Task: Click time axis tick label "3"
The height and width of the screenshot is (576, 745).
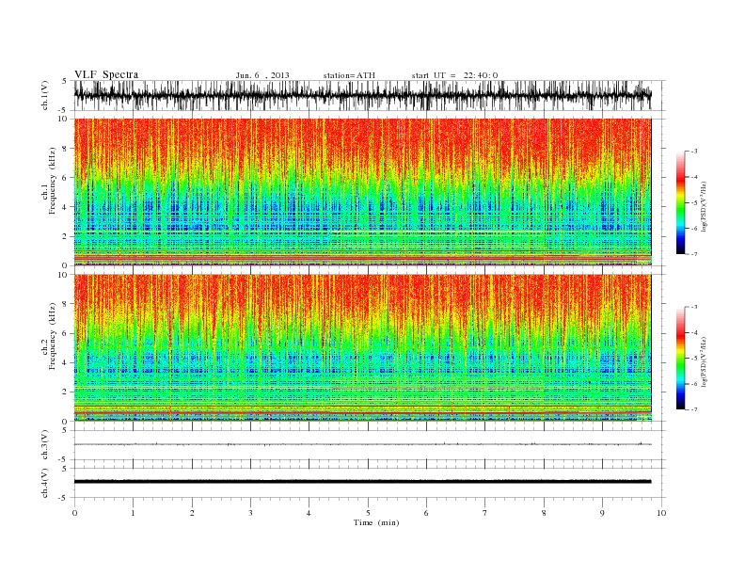Action: click(x=250, y=513)
